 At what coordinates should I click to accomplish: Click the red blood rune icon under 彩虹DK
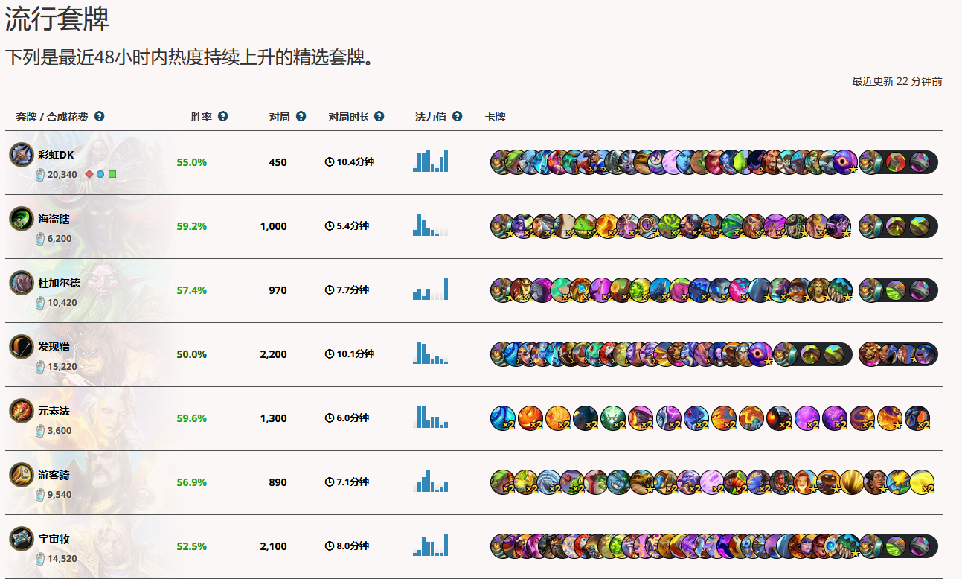89,174
